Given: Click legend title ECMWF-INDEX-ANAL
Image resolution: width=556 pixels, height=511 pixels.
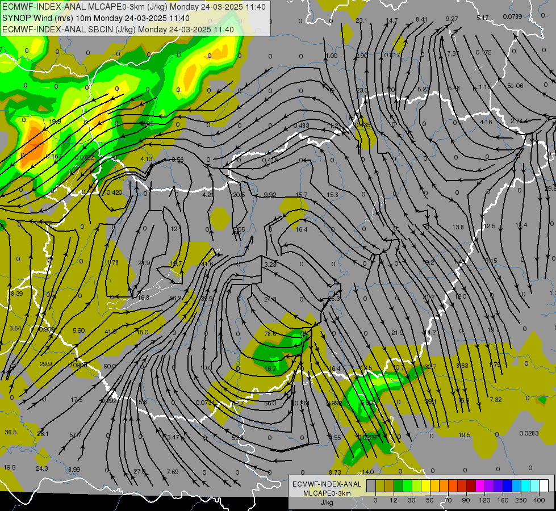Looking at the screenshot, I should [x=327, y=484].
